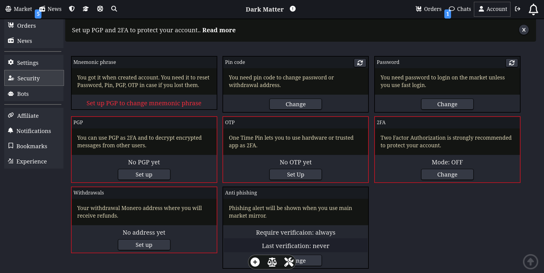Select Bookmarks in the sidebar menu
Image resolution: width=544 pixels, height=273 pixels.
coord(32,146)
